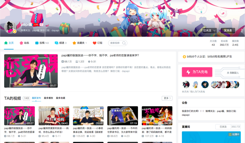Click the clock icon beside featured 5-31
Viewport: 245px width, 143px height.
(89, 62)
